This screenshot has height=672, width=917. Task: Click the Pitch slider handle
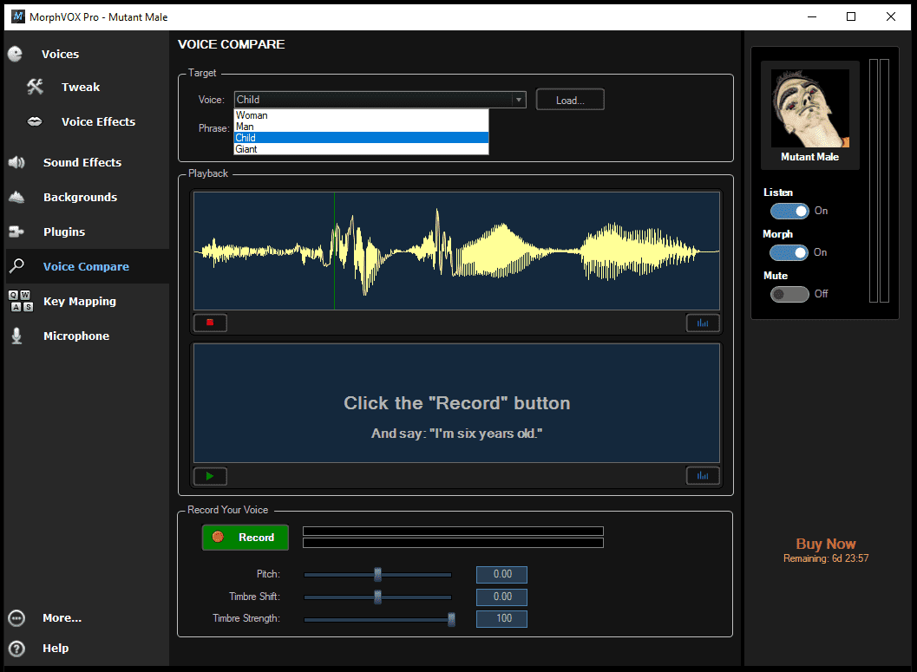click(377, 574)
